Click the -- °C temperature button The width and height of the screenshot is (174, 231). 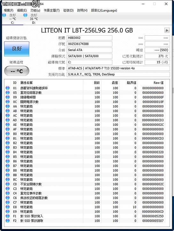[x=17, y=71]
